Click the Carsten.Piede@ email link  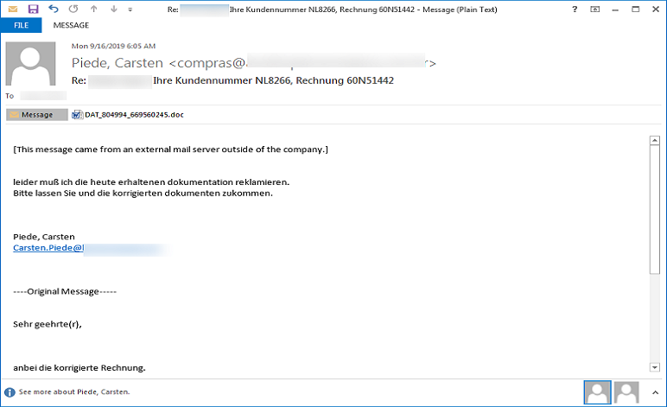tap(48, 247)
